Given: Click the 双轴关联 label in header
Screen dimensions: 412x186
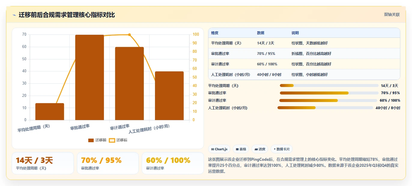Looking at the screenshot, I should click(x=392, y=14).
